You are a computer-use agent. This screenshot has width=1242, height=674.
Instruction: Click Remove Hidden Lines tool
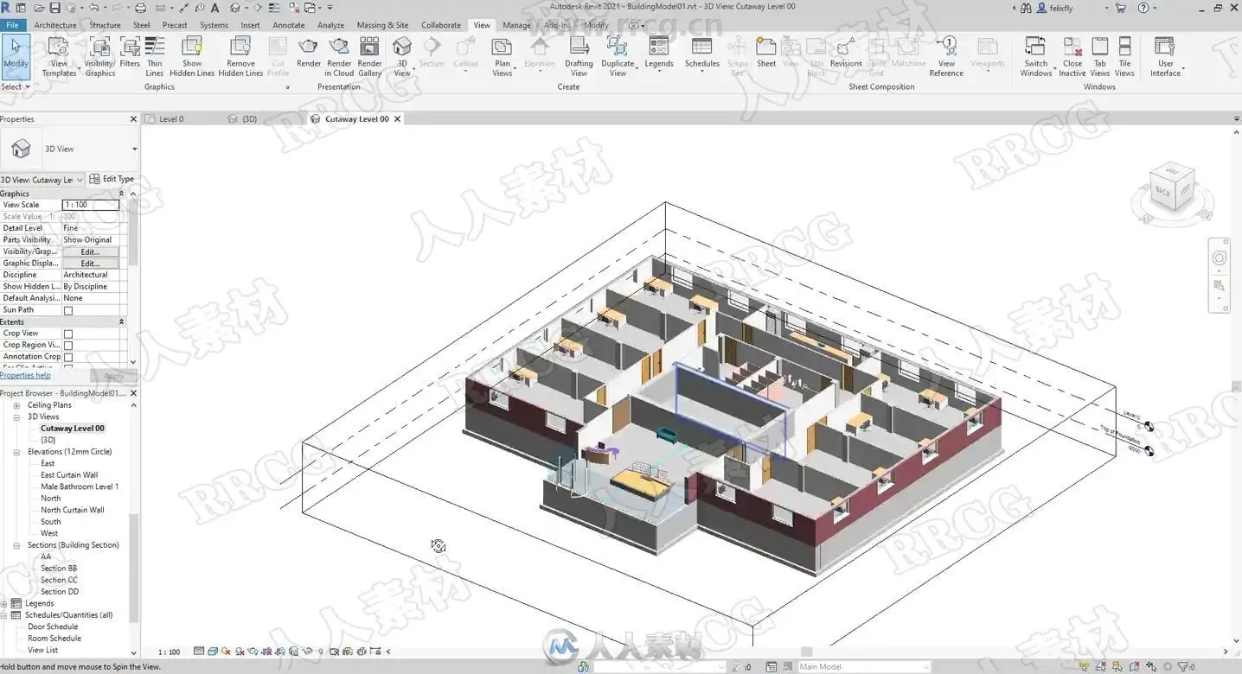(x=240, y=57)
